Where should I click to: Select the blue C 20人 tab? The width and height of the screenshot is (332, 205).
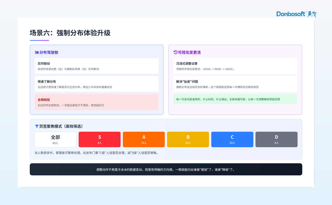click(232, 139)
